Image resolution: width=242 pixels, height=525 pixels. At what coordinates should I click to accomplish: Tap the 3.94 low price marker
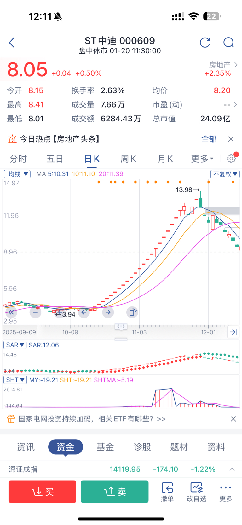(x=69, y=314)
